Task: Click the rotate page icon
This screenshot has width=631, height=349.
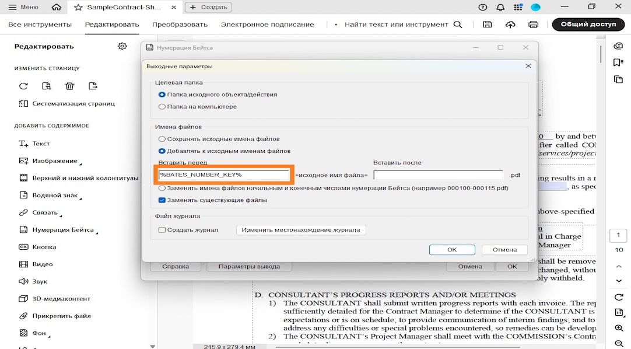Action: click(23, 86)
